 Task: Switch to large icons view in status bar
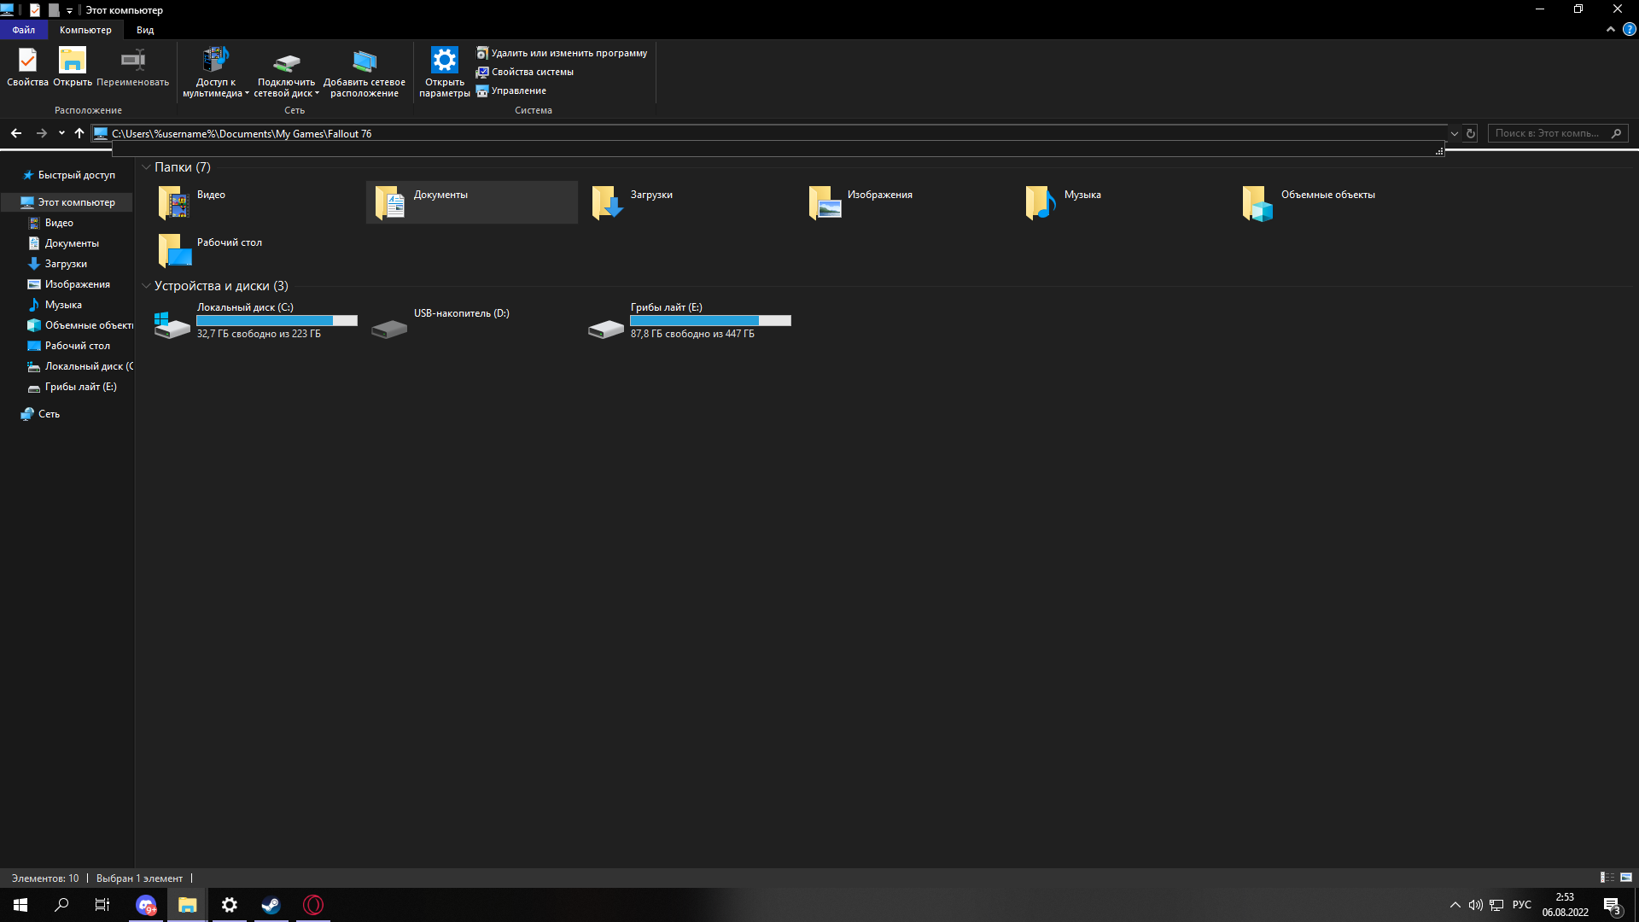(1625, 878)
